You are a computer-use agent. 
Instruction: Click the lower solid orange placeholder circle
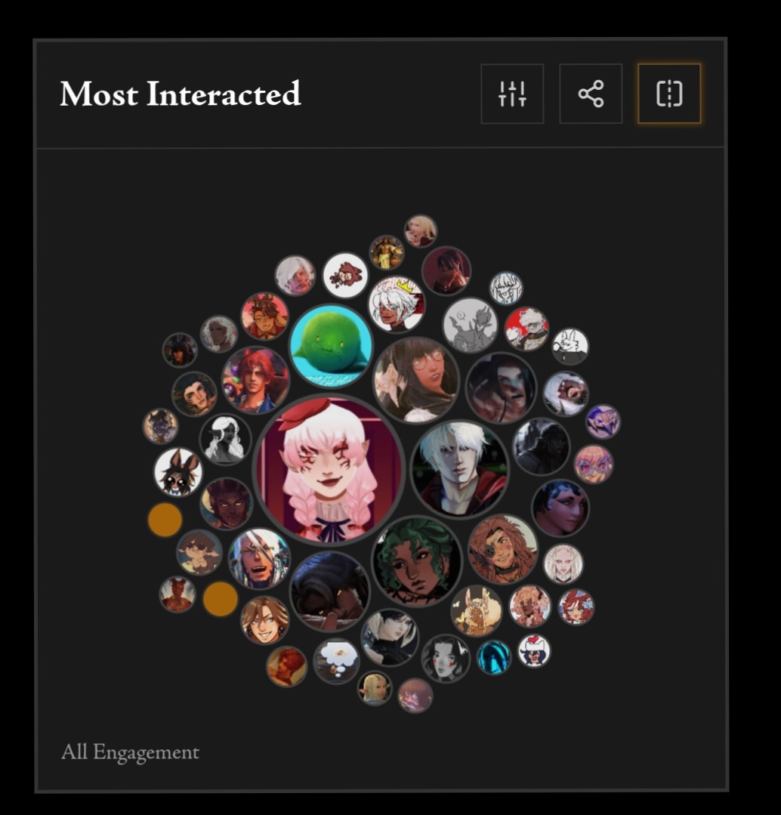(x=221, y=599)
